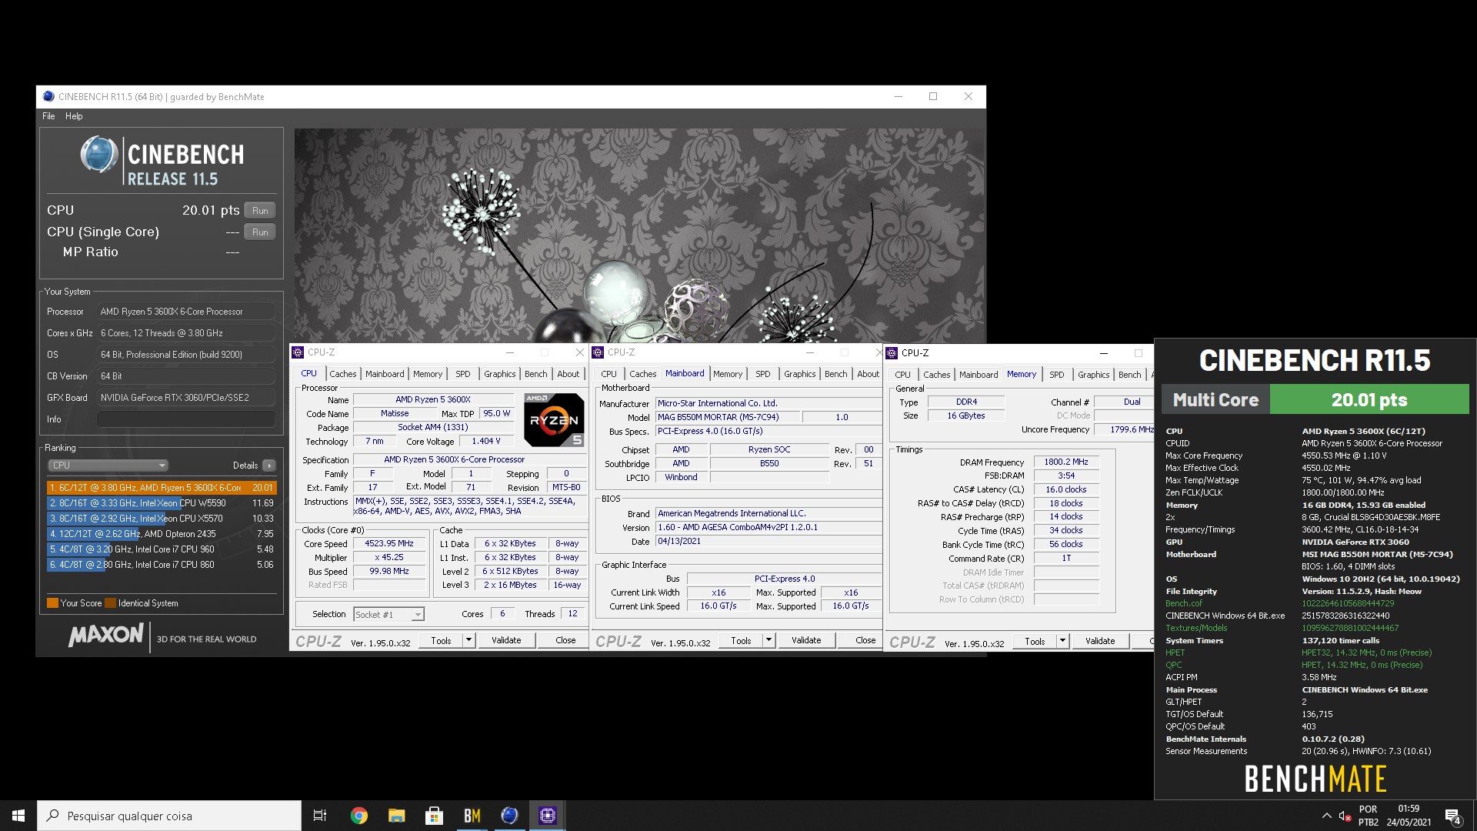Click the Mainboard CPU-Z window title icon
This screenshot has width=1477, height=831.
(x=598, y=352)
